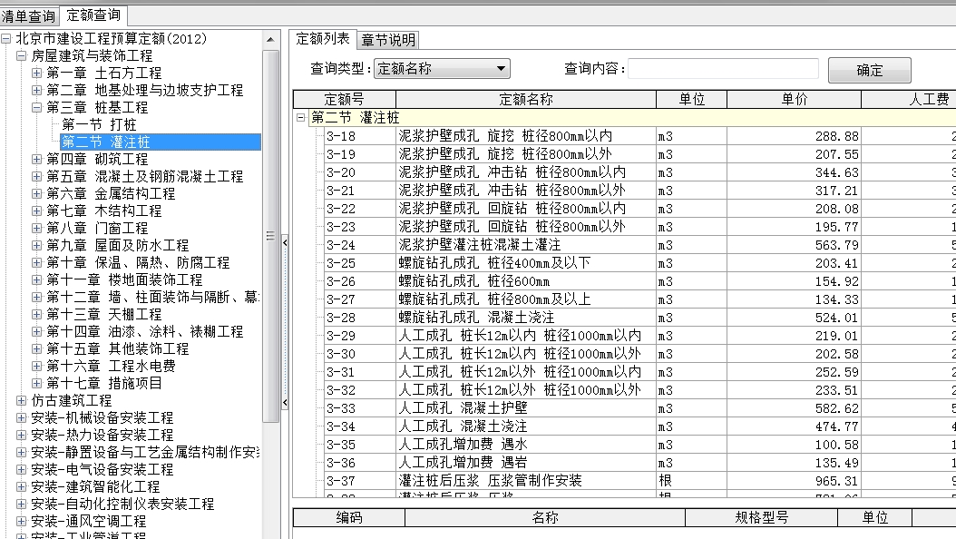Expand 第五章 混凝土及钢筋混凝土工程
Viewport: 956px width, 539px height.
36,176
